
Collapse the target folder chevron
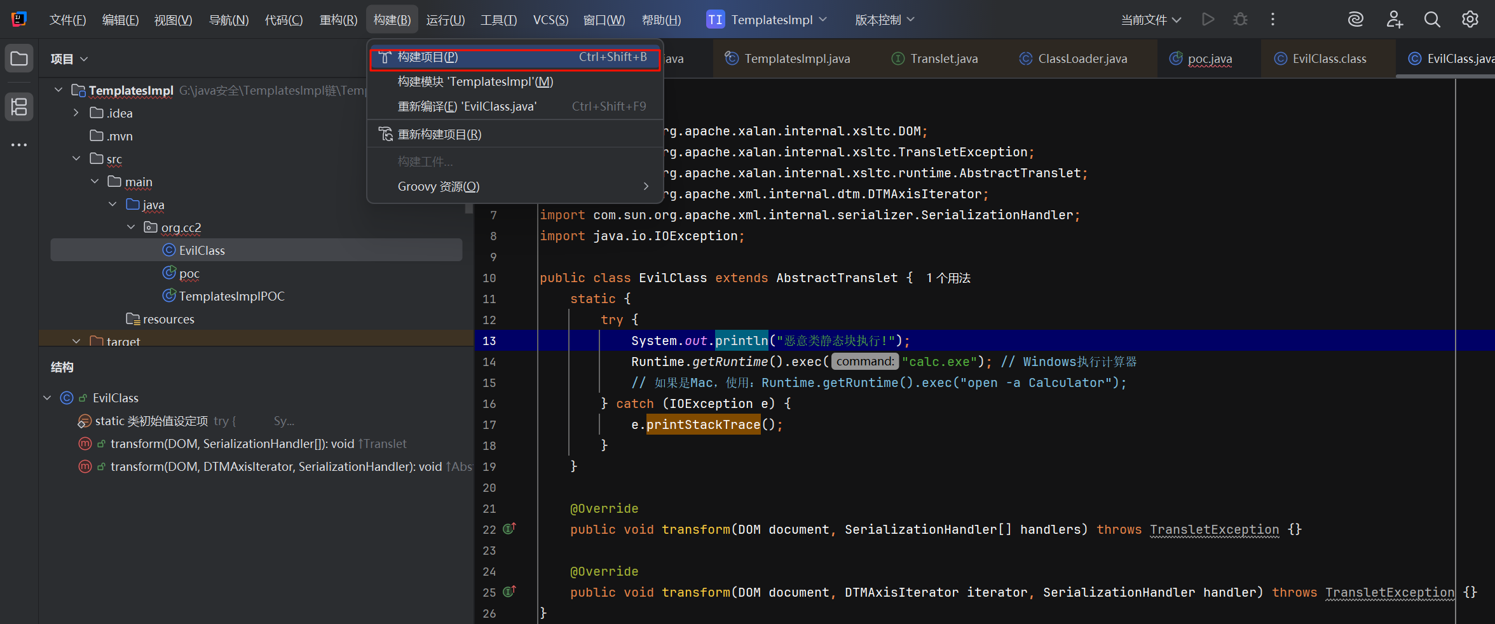coord(76,341)
